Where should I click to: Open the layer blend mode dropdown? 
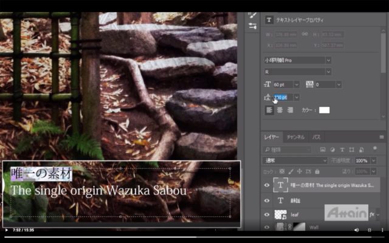pos(295,160)
